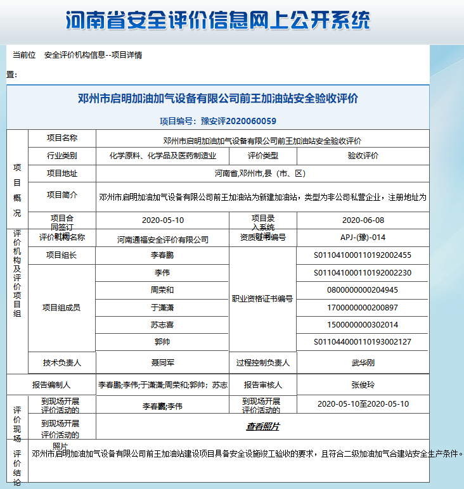Select the 项目名称 label cell
464x489 pixels.
click(x=61, y=138)
